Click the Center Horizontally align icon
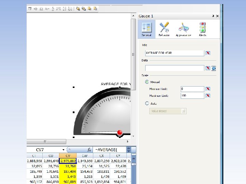This screenshot has width=246, height=184. (36, 9)
